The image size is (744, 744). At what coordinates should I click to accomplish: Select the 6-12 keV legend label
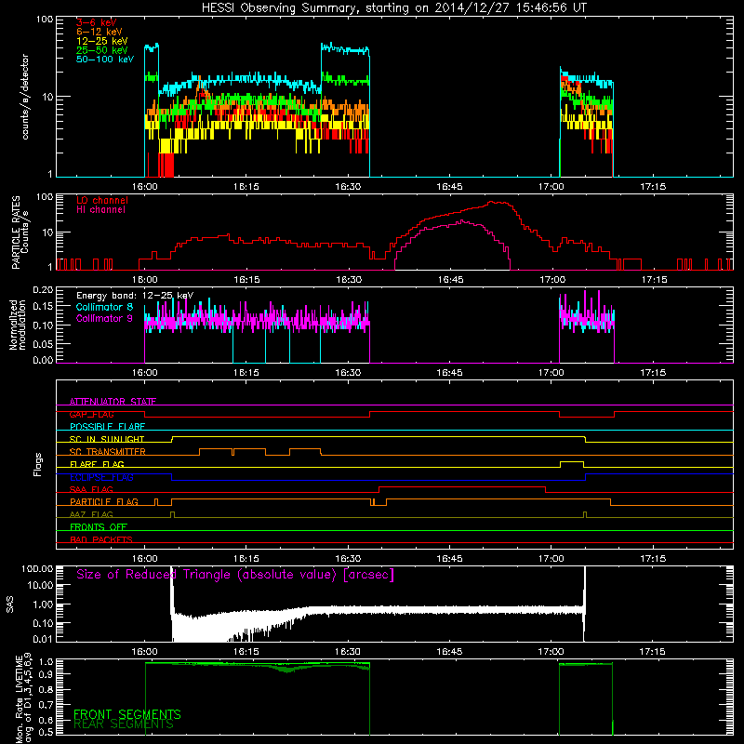100,32
